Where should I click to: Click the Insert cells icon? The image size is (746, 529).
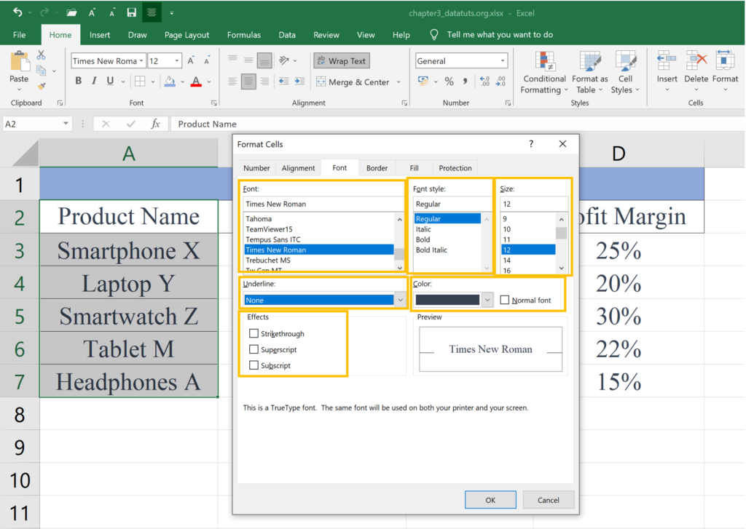[x=667, y=62]
